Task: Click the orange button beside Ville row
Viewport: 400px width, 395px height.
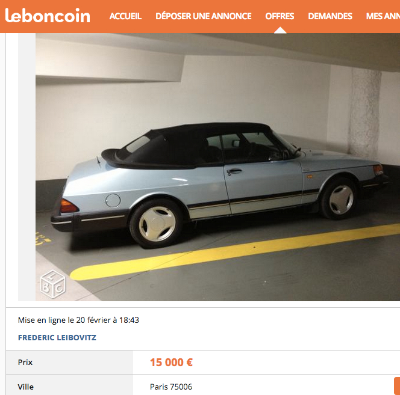Action: (x=397, y=386)
